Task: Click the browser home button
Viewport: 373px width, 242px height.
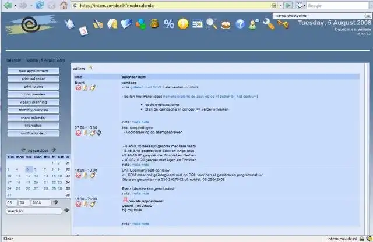Action: click(x=64, y=5)
